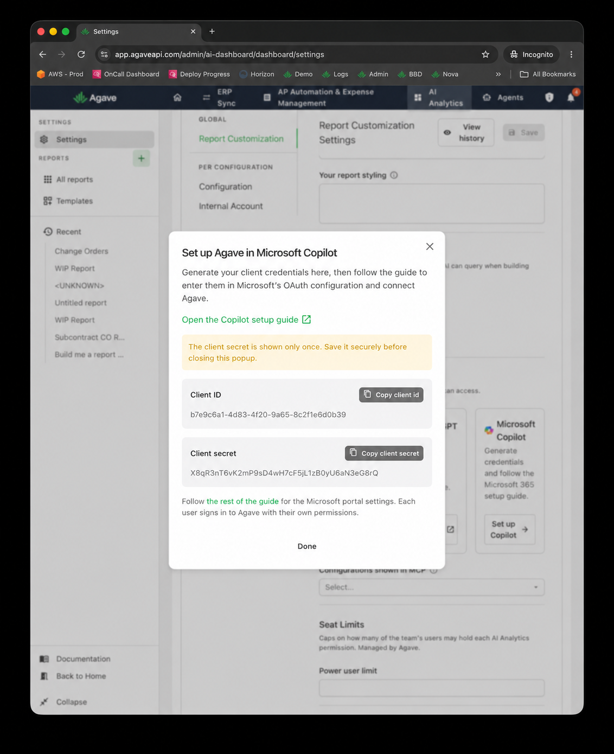
Task: Open Untitled report
Action: pos(81,303)
